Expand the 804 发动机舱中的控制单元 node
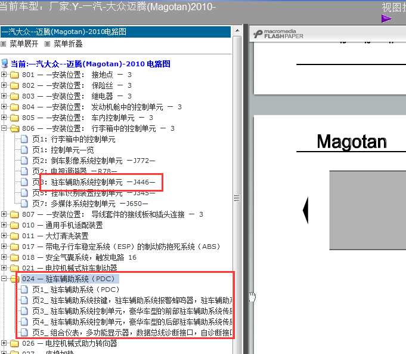Screen dimensions: 406x354 click(4, 107)
